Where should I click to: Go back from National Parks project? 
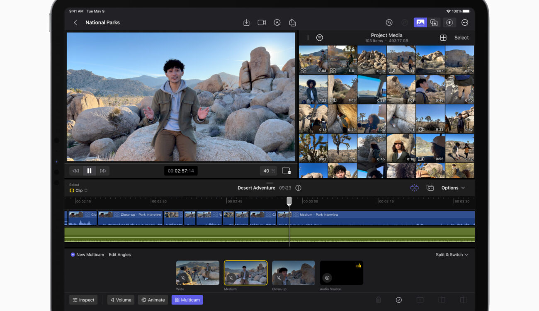(75, 23)
